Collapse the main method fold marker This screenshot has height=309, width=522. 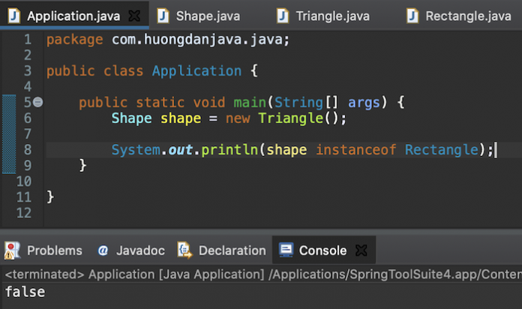pyautogui.click(x=37, y=102)
